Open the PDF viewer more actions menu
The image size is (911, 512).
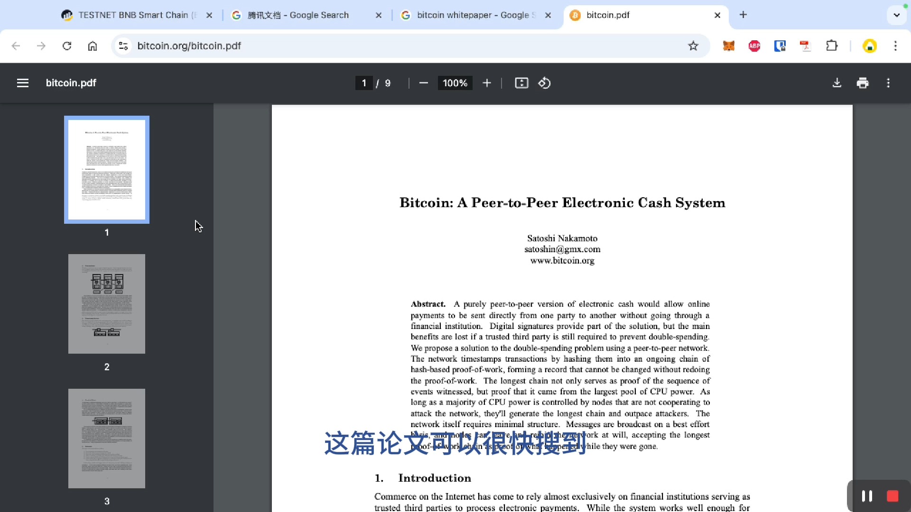click(888, 83)
